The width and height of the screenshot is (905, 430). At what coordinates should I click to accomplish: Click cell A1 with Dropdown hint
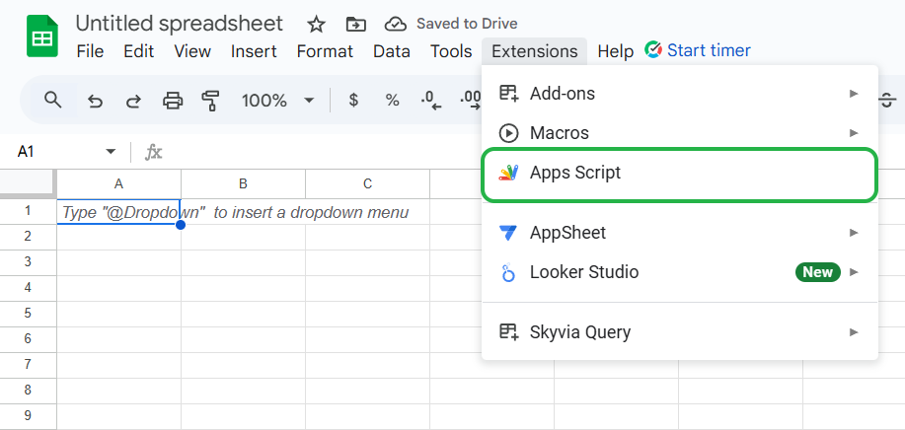click(118, 211)
